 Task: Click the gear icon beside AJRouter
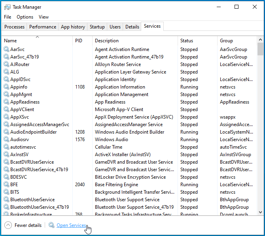(6, 64)
